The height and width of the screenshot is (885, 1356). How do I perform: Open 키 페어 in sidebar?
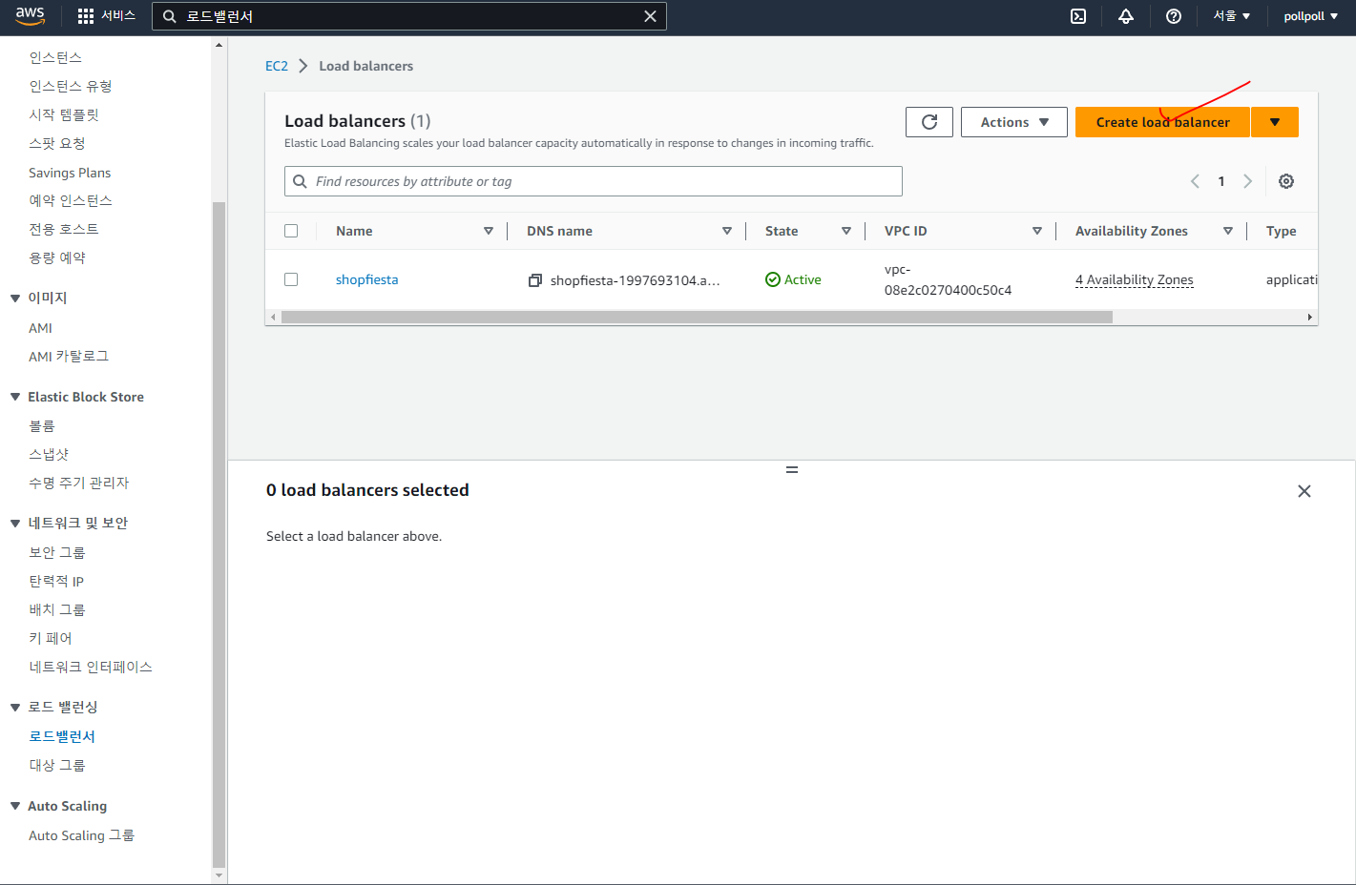click(51, 638)
